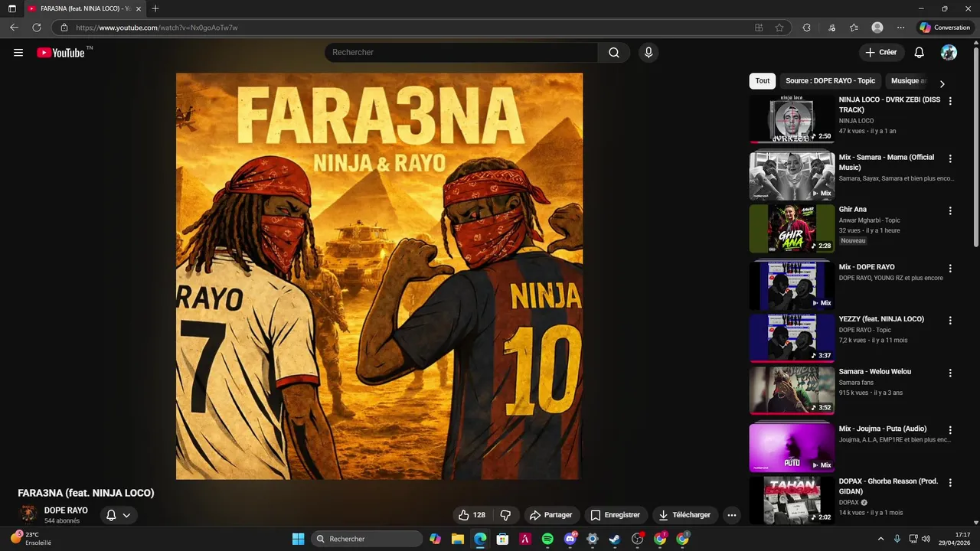
Task: Open Edge settings and more menu
Action: 900,28
